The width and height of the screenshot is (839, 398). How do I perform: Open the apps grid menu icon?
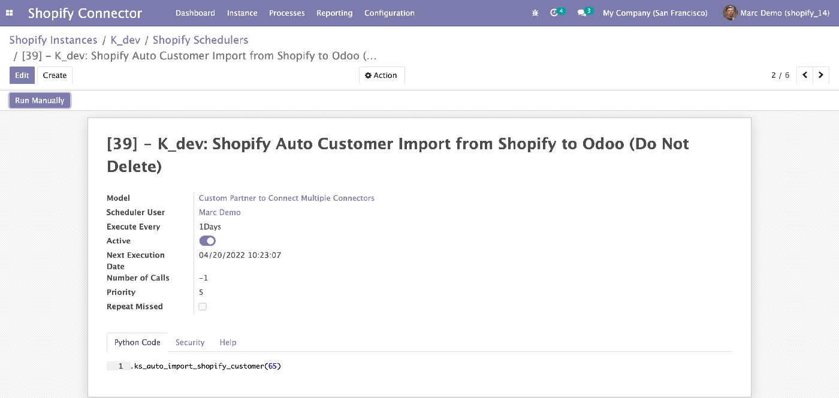10,13
